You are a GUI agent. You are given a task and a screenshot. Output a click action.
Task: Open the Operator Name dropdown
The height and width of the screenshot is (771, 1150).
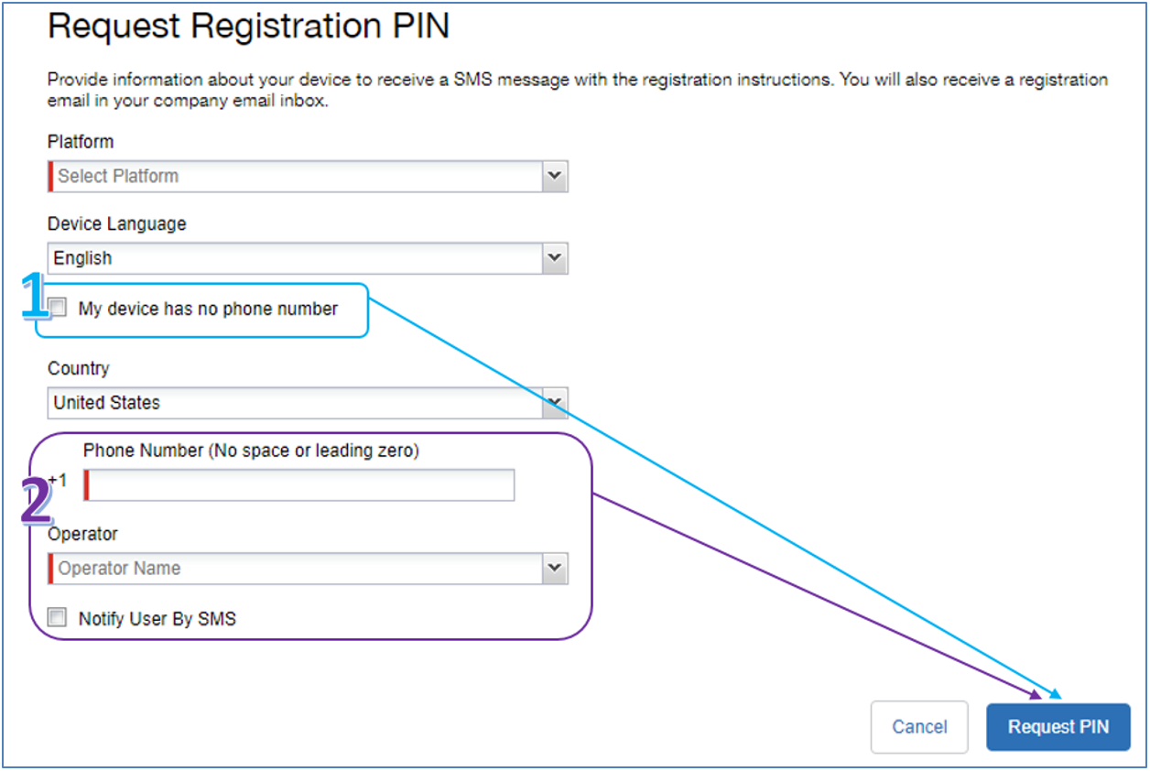[x=302, y=568]
